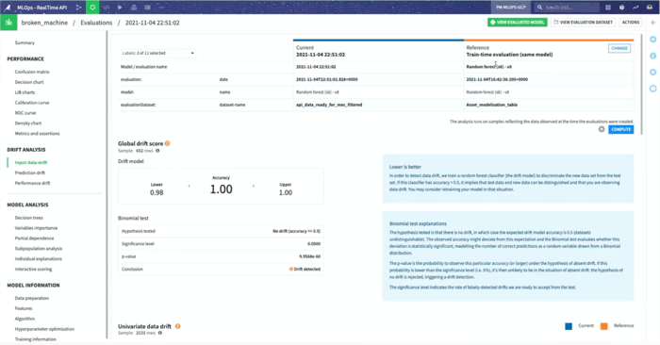Click the main content vertical scrollbar
The width and height of the screenshot is (660, 345).
[641, 84]
